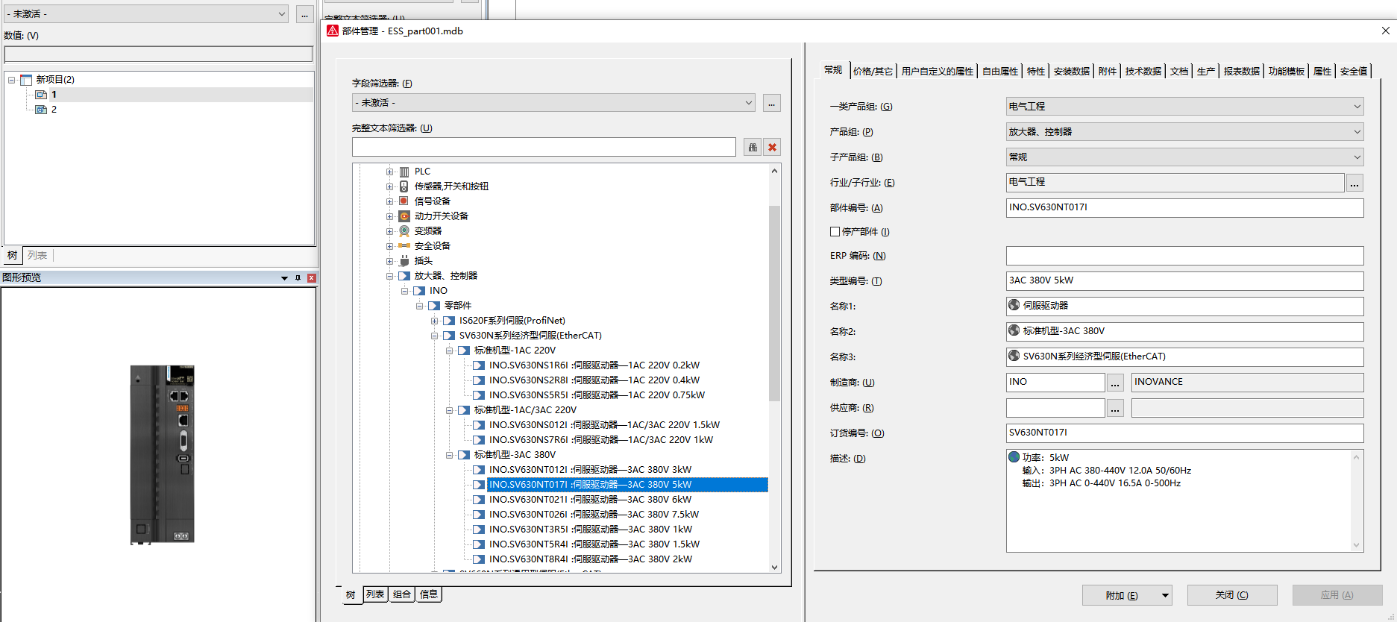The height and width of the screenshot is (622, 1397).
Task: Open the 图形预览 panel dropdown arrow
Action: click(284, 278)
